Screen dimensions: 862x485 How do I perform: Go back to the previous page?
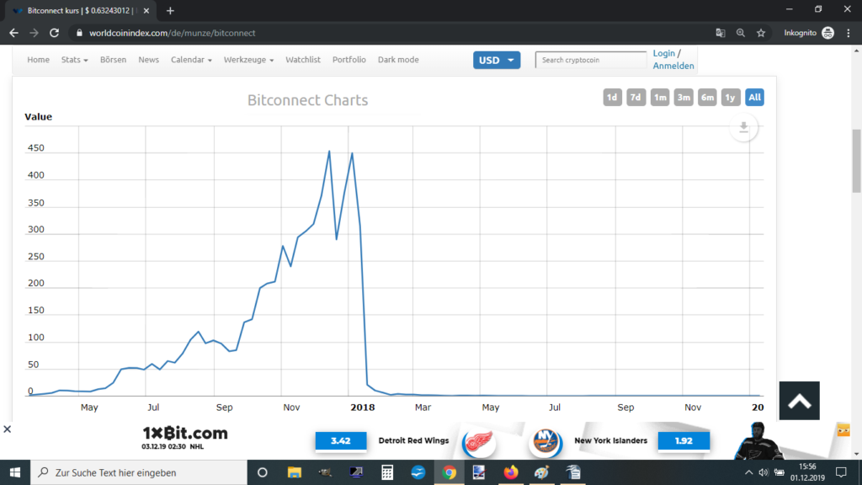pyautogui.click(x=13, y=33)
